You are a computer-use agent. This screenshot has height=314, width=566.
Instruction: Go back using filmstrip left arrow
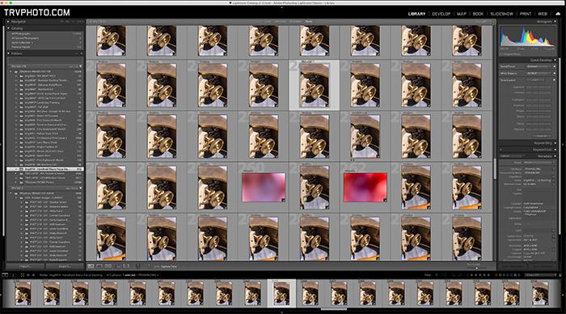[x=28, y=275]
